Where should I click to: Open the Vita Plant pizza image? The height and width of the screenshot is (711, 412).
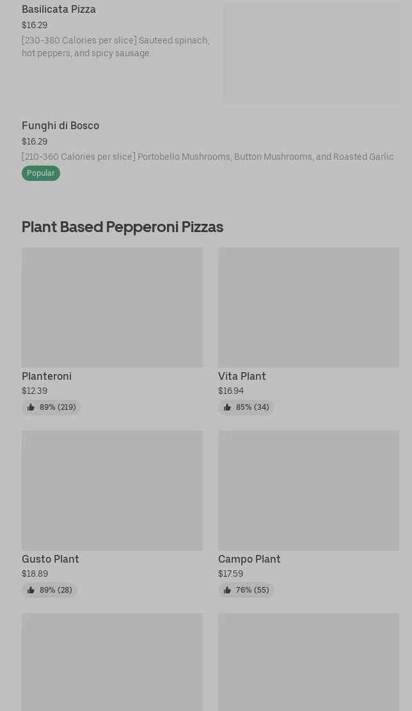pos(308,307)
